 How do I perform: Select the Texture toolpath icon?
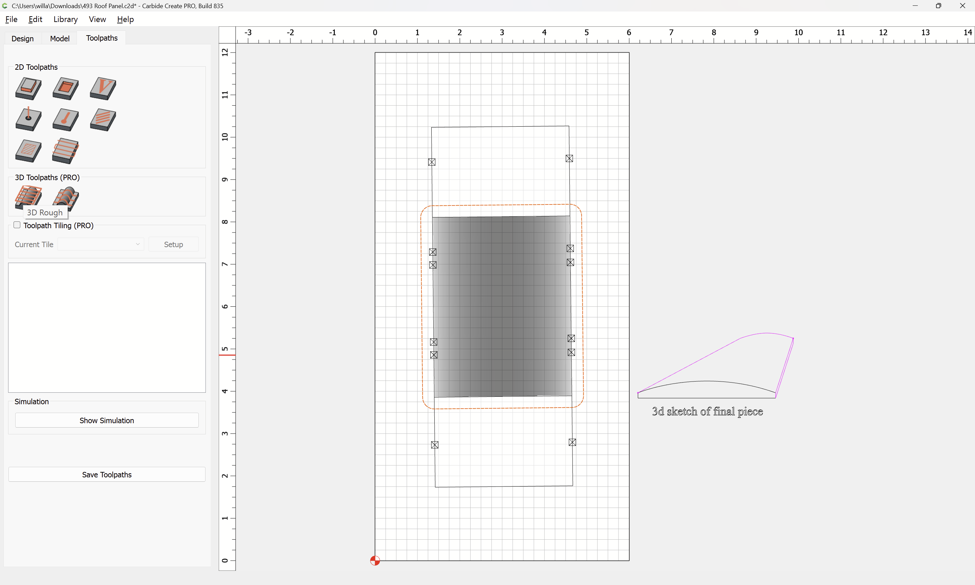pos(103,120)
